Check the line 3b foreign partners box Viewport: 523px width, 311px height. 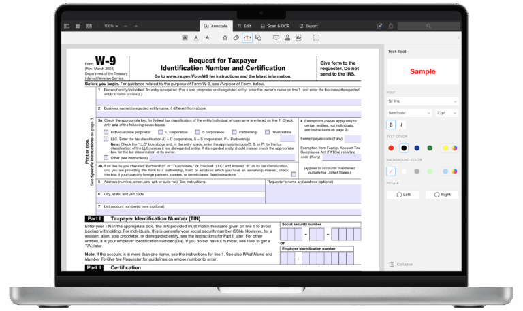click(x=294, y=174)
